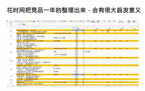Click the formula bar confirm checkmark icon
The image size is (145, 91).
tap(17, 25)
